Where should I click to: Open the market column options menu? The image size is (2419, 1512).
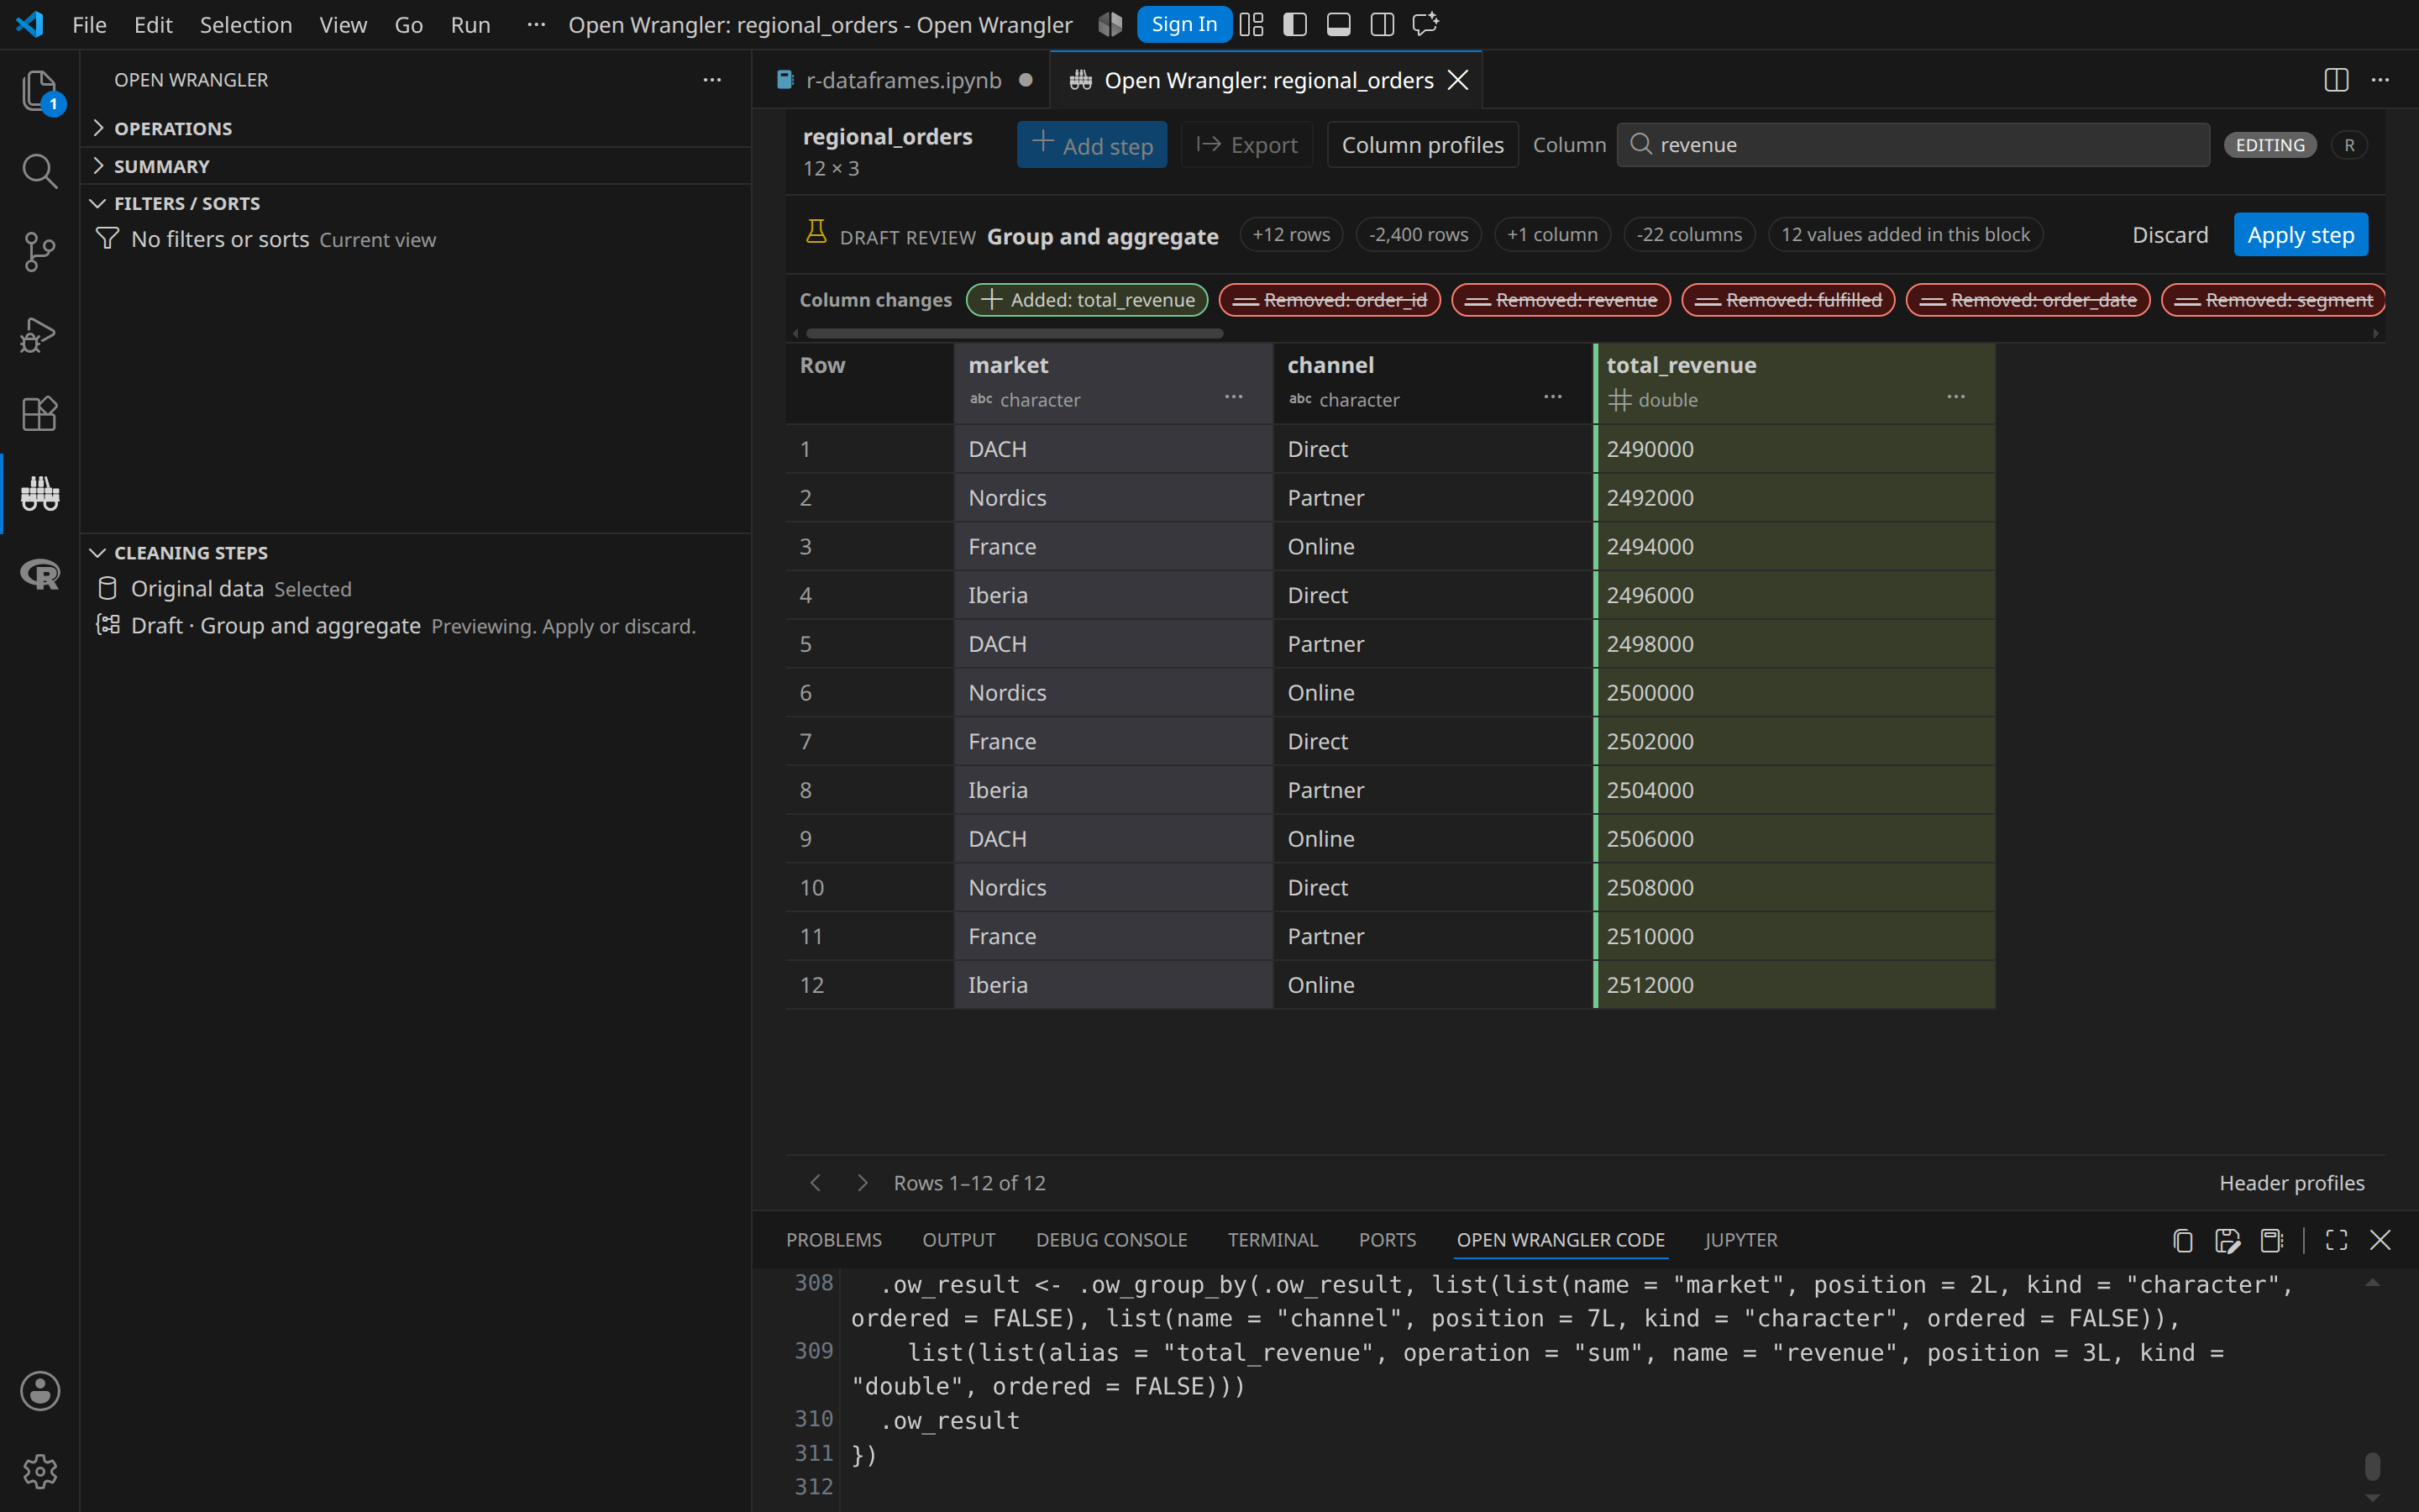(x=1234, y=397)
